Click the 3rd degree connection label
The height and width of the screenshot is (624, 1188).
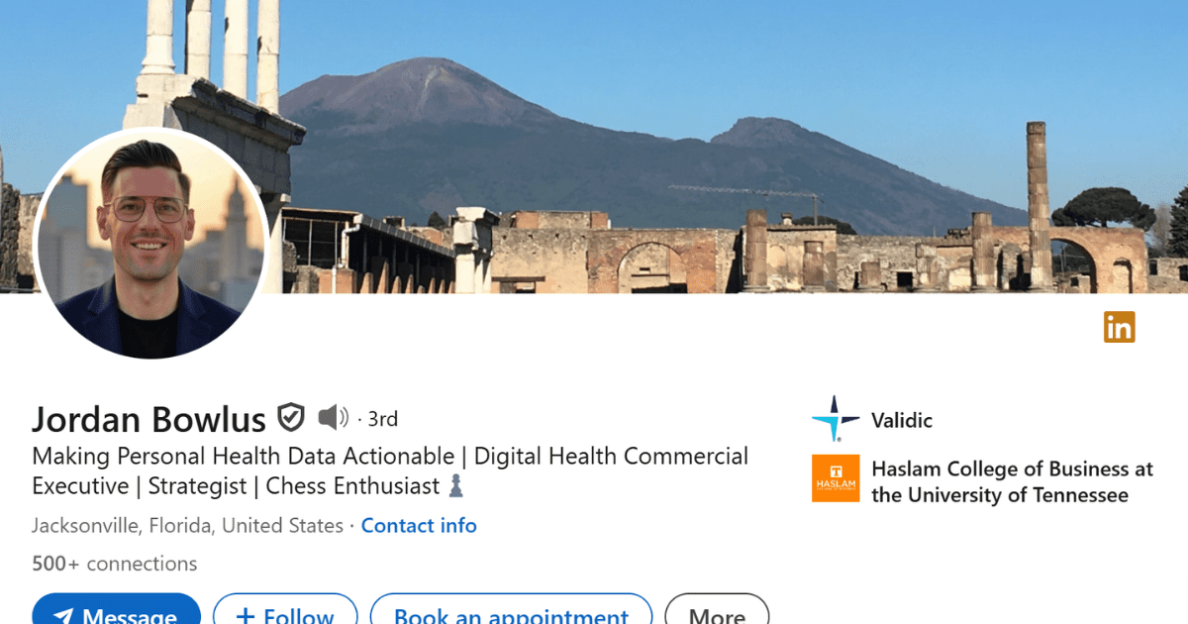pos(382,419)
